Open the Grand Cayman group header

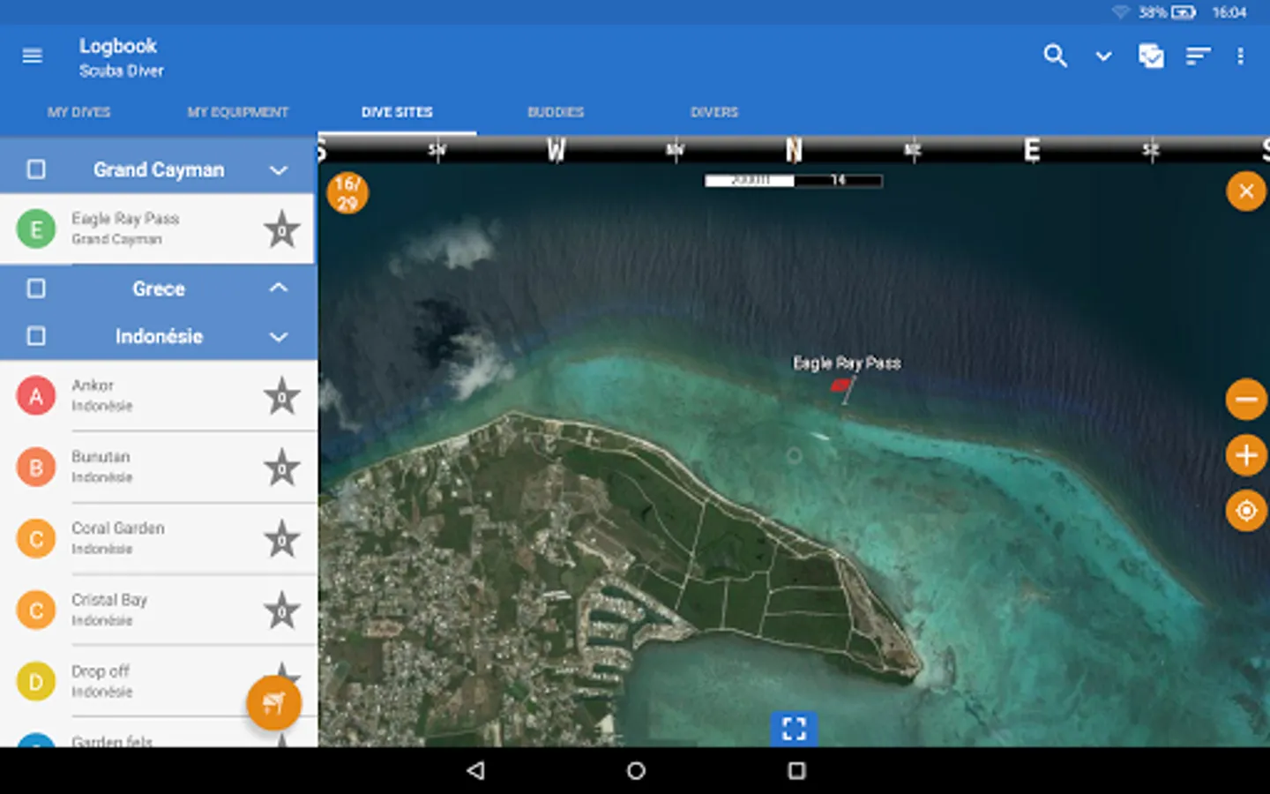click(159, 169)
